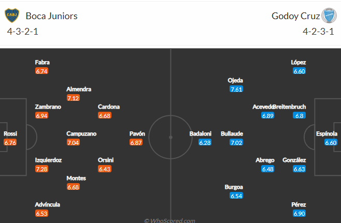Click the 4-2-3-1 formation text
This screenshot has height=223, width=341.
pyautogui.click(x=318, y=32)
